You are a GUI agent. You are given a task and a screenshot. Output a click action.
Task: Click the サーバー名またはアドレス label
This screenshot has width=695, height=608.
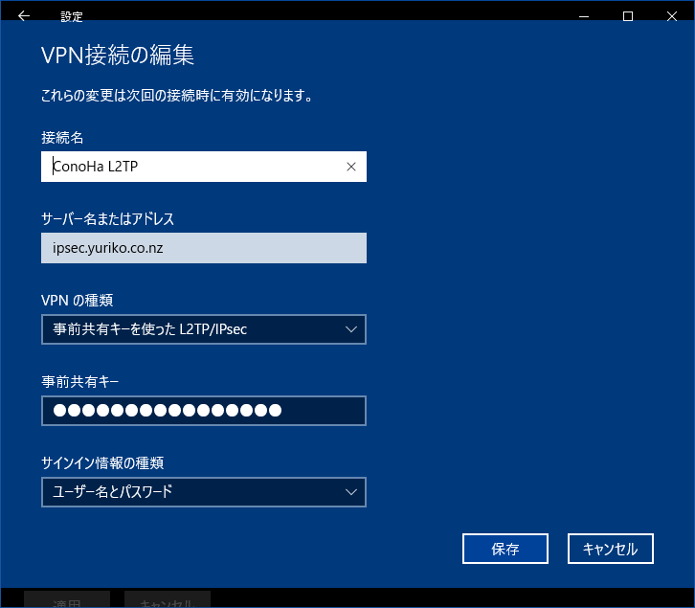pos(107,218)
